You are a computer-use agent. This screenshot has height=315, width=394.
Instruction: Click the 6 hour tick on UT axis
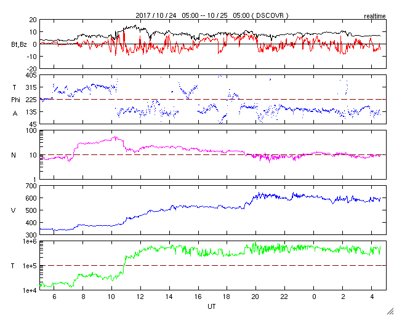[54, 297]
